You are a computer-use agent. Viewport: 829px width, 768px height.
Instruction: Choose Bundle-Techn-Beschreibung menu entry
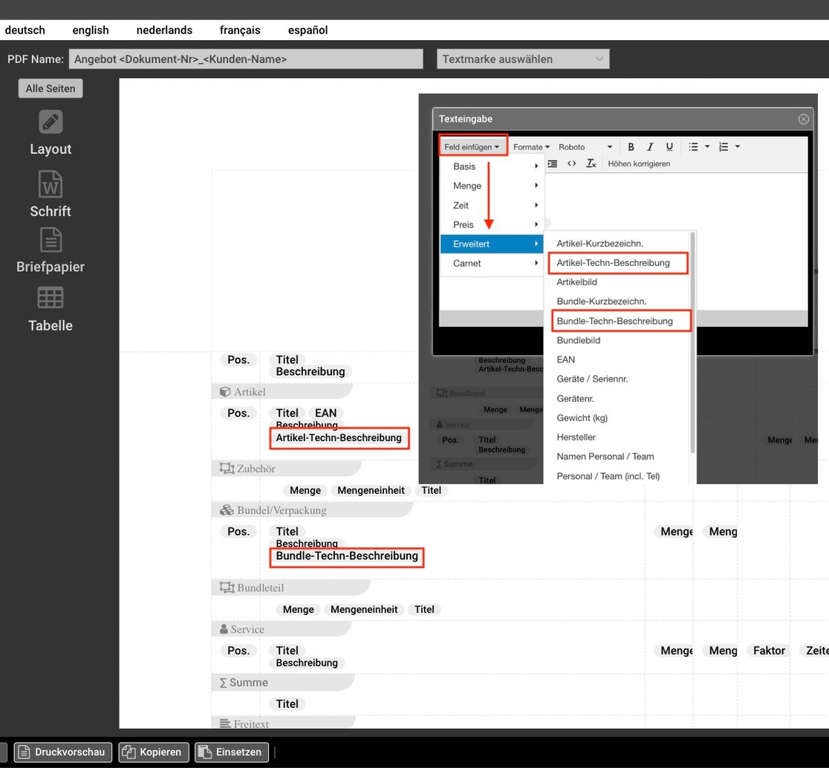pyautogui.click(x=615, y=321)
